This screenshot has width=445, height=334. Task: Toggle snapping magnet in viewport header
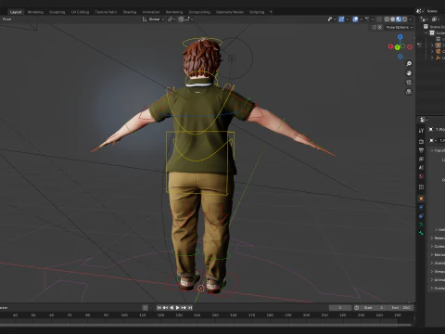[x=181, y=19]
